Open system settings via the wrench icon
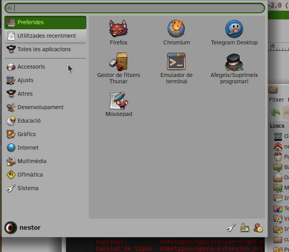The height and width of the screenshot is (252, 289). click(x=231, y=228)
